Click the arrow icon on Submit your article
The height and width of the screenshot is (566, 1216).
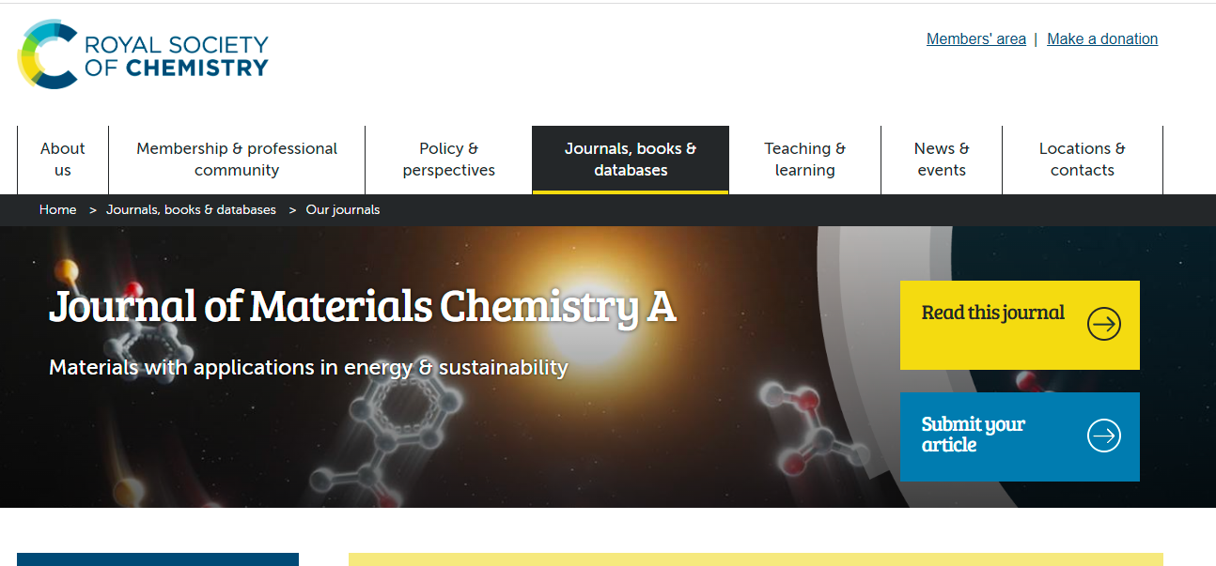click(x=1103, y=436)
